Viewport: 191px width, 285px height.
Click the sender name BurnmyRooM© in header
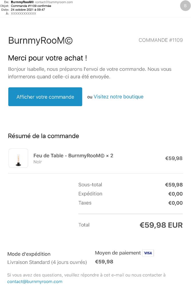click(22, 2)
